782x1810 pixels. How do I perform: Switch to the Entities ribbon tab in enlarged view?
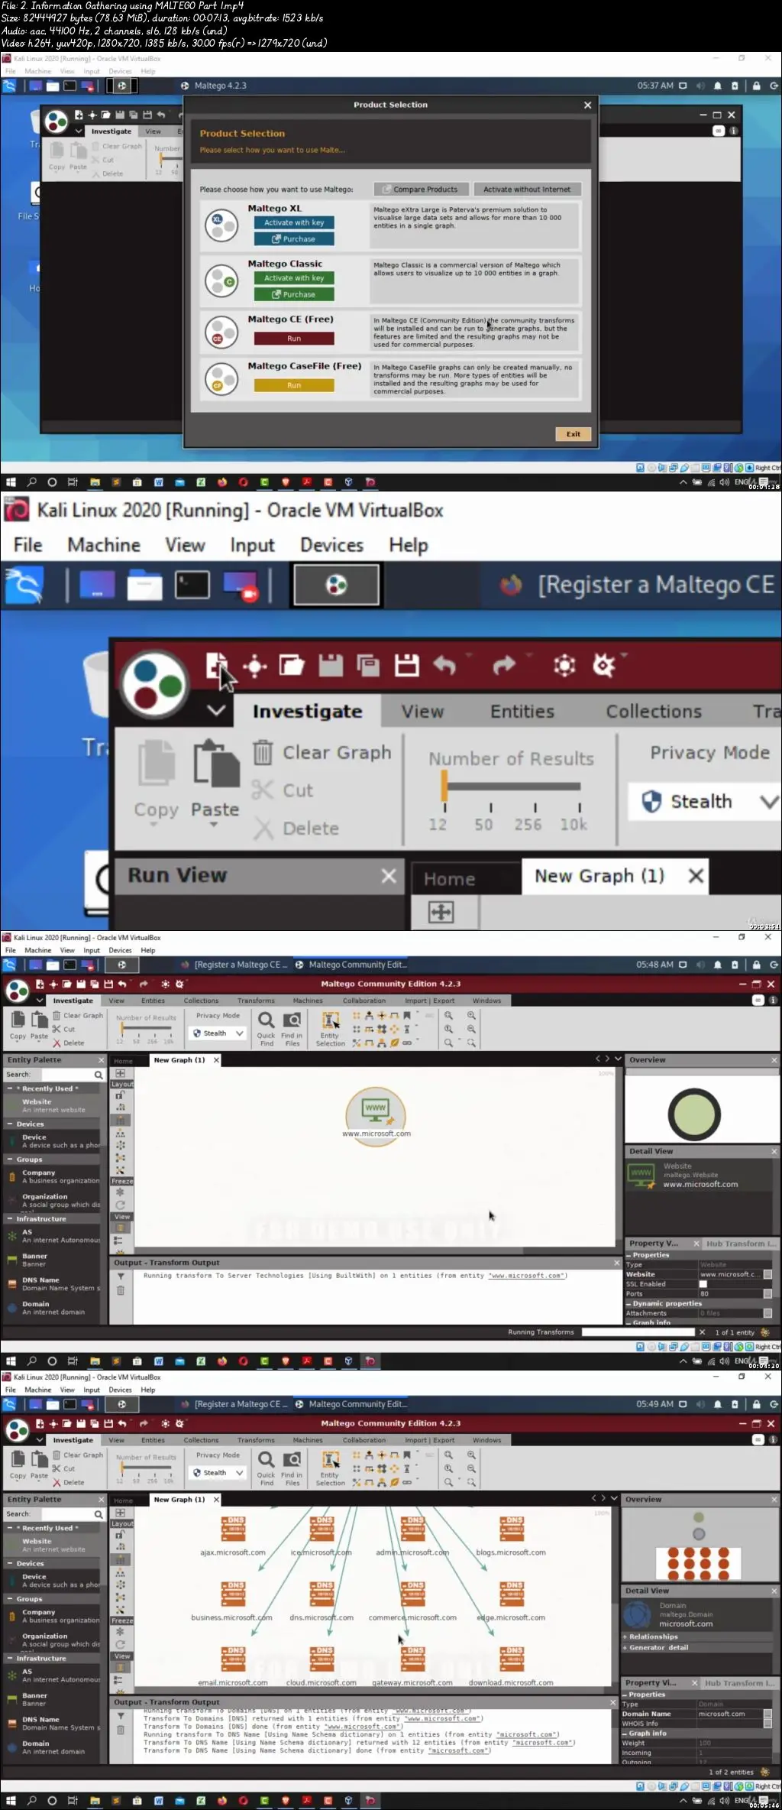coord(522,712)
